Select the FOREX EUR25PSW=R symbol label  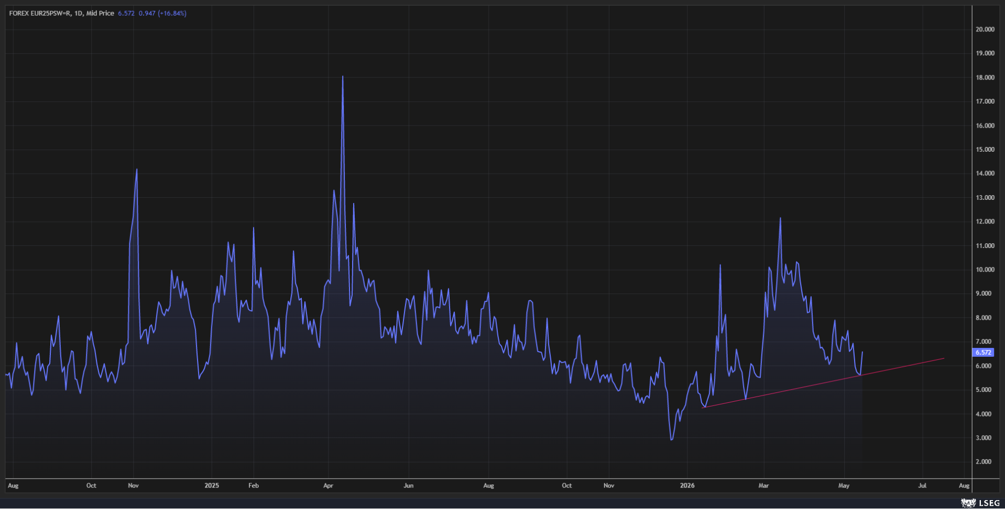click(x=40, y=13)
